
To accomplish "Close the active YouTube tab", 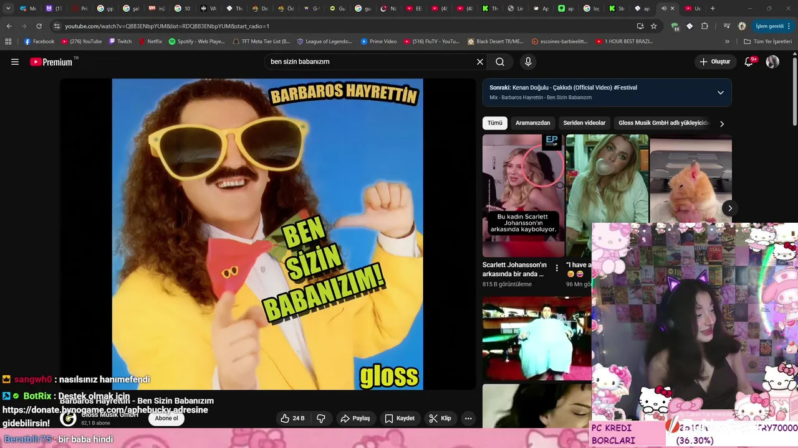I will point(672,8).
